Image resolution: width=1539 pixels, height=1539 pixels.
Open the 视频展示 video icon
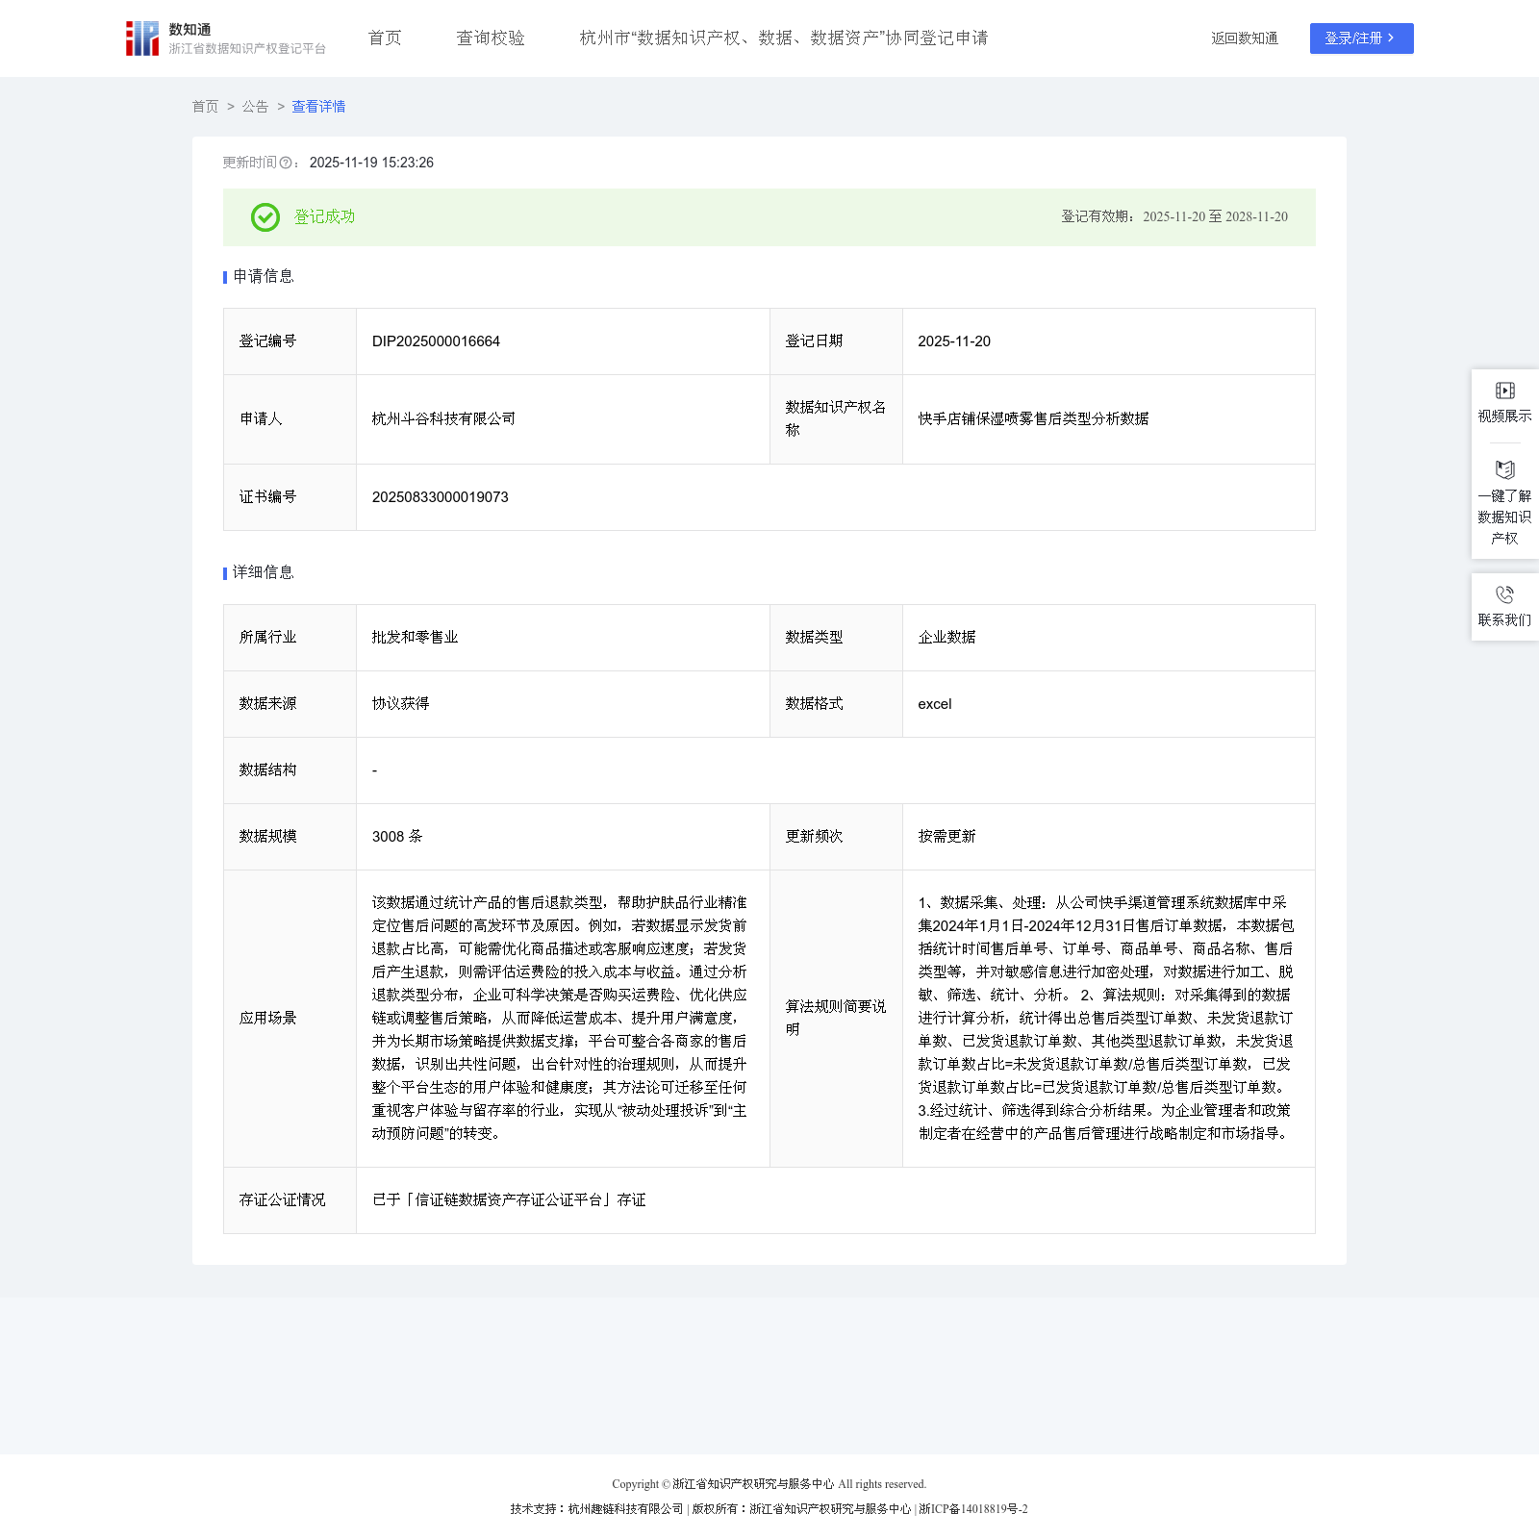(x=1504, y=391)
